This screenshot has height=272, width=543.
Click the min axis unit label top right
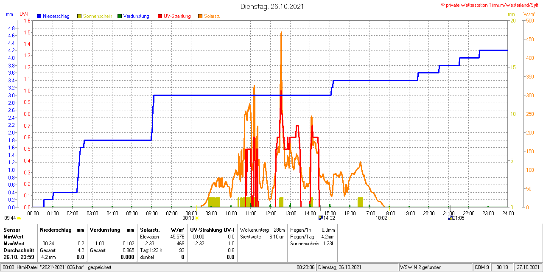point(511,14)
